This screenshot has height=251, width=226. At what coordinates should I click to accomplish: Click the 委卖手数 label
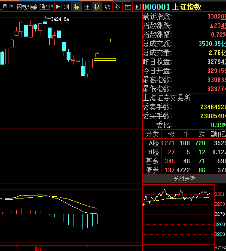[157, 107]
